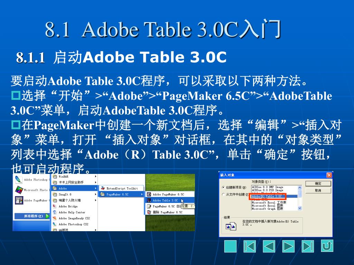Click the object type list scrollbar thumb
This screenshot has height=265, width=354.
point(300,193)
